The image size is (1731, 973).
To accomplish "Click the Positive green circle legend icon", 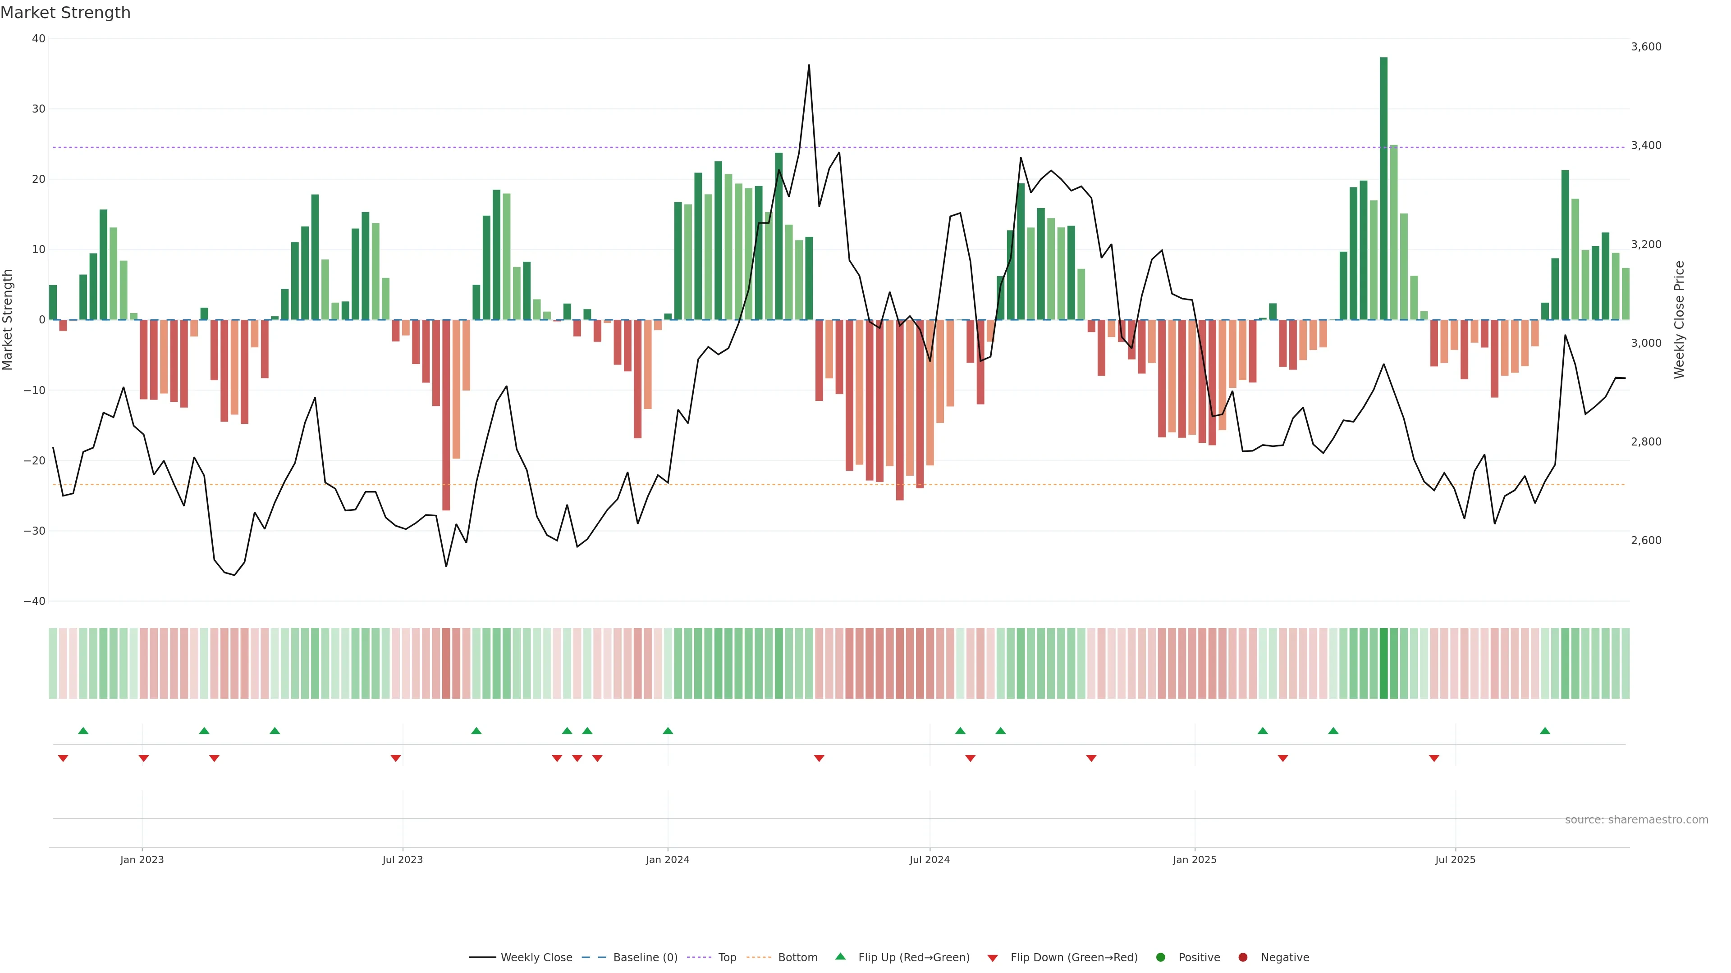I will click(x=1160, y=957).
